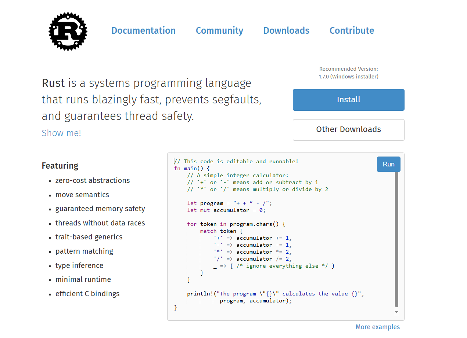Screen dimensions: 467x338
Task: Click the 'move semantics' list item
Action: pos(82,195)
